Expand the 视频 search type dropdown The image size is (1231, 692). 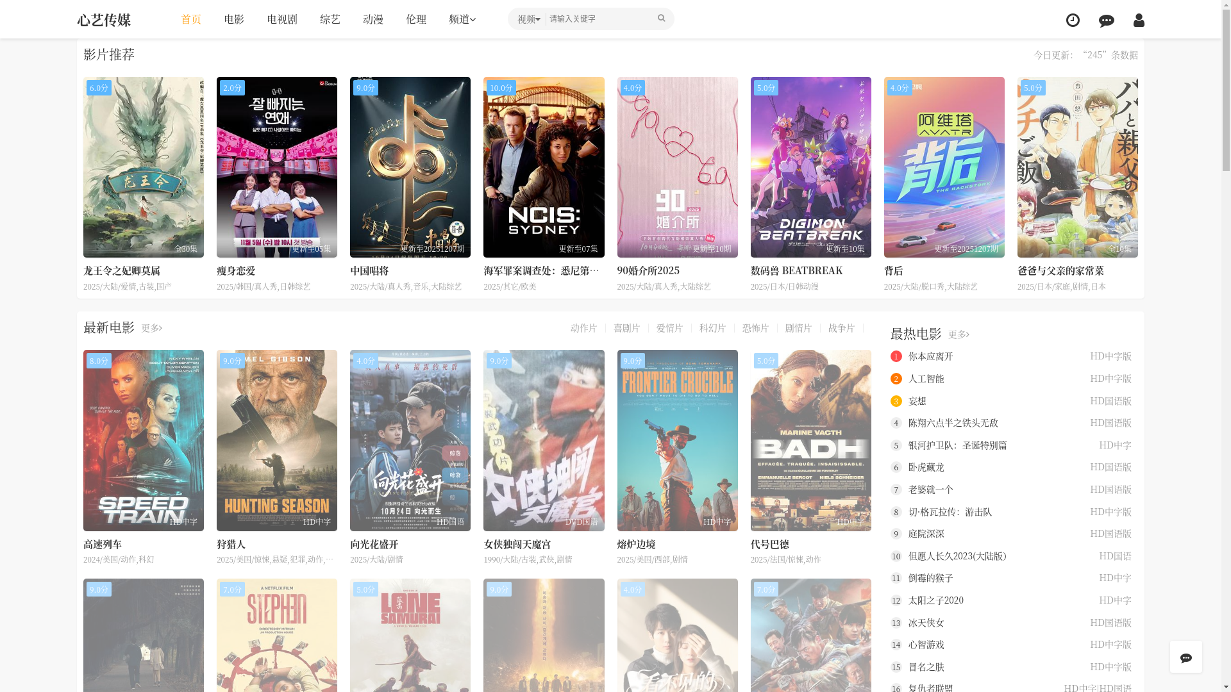tap(528, 19)
